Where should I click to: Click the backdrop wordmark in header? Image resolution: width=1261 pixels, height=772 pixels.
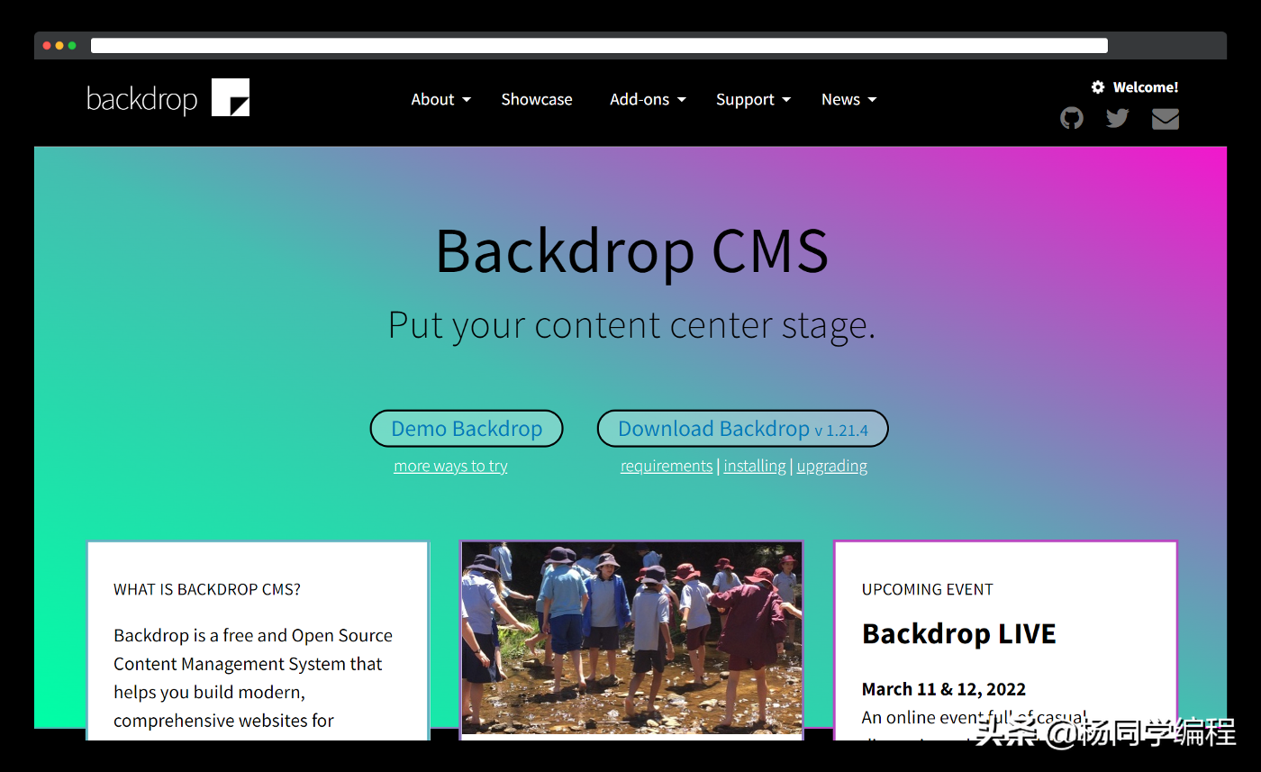141,99
